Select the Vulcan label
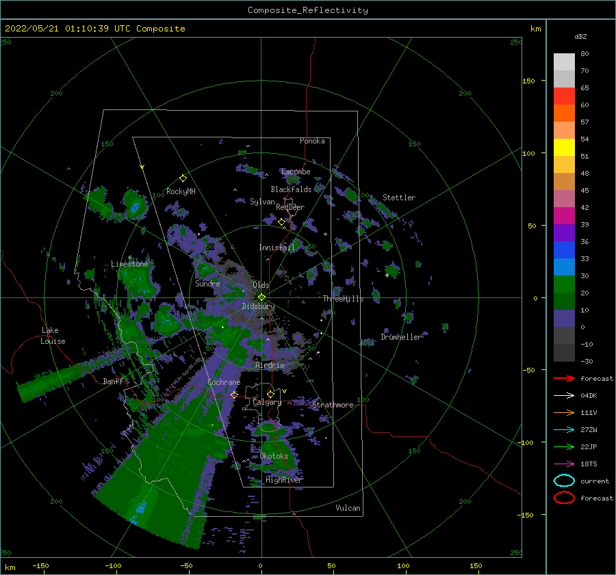Image resolution: width=616 pixels, height=575 pixels. pyautogui.click(x=348, y=508)
